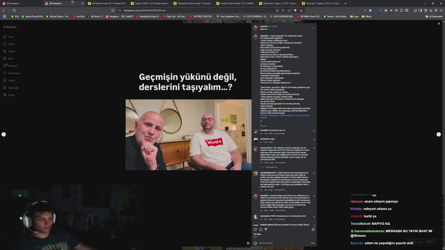Open the ChatGPT bookmark
This screenshot has height=250, width=445.
(127, 16)
